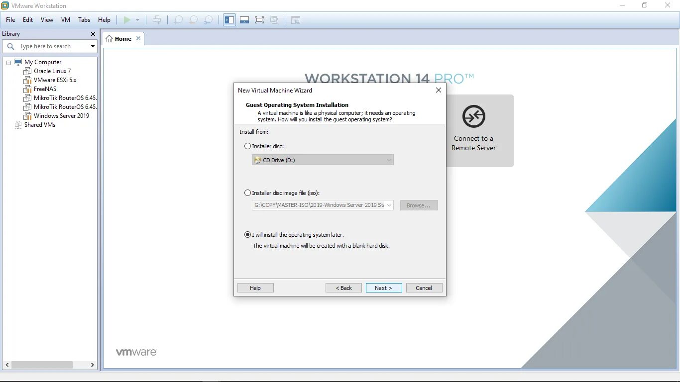Screen dimensions: 680x382
Task: Click the < Back button
Action: click(x=343, y=288)
